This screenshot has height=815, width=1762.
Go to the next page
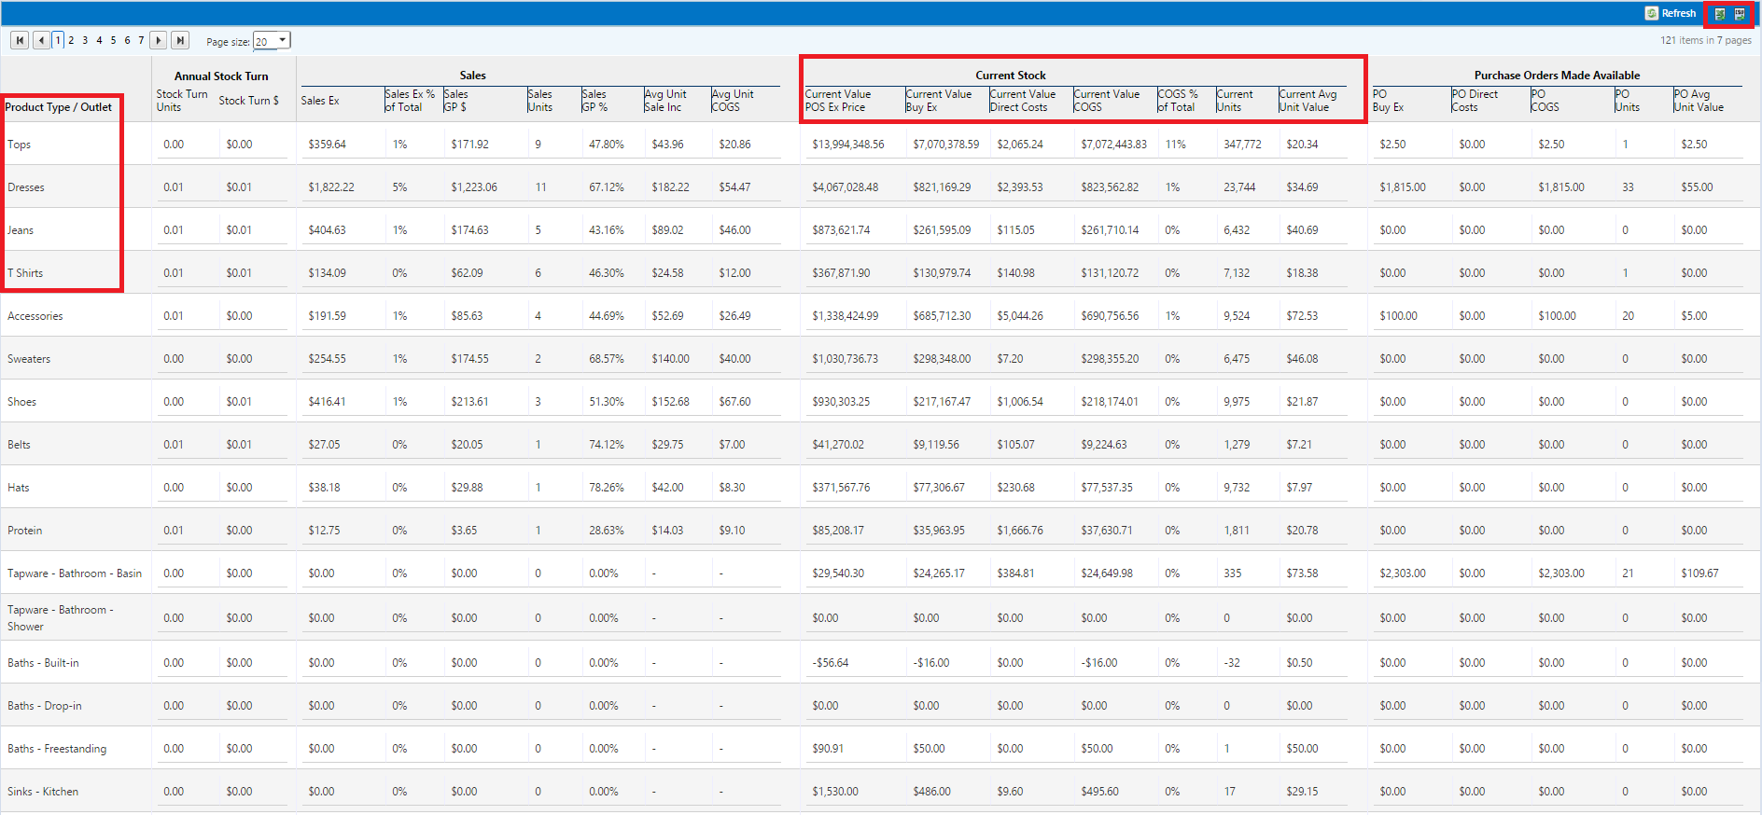[159, 40]
